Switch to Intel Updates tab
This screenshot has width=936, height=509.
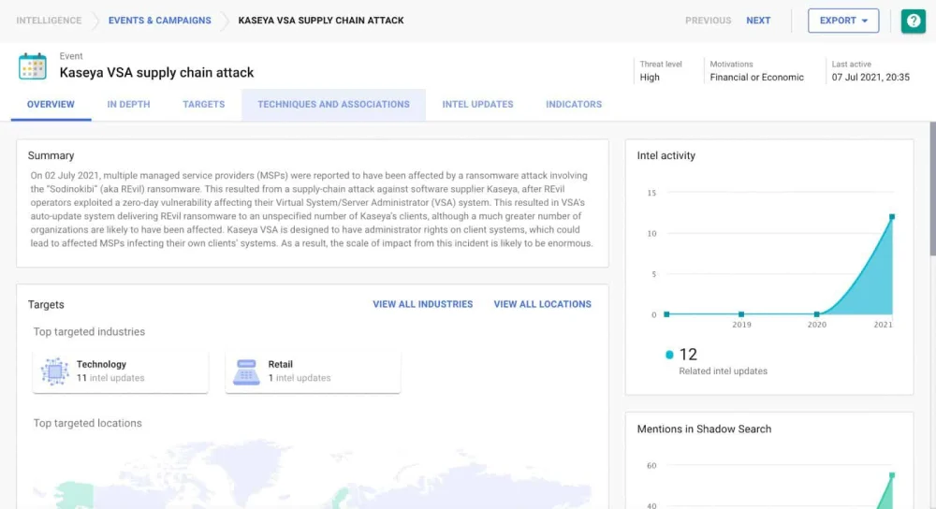pyautogui.click(x=477, y=105)
